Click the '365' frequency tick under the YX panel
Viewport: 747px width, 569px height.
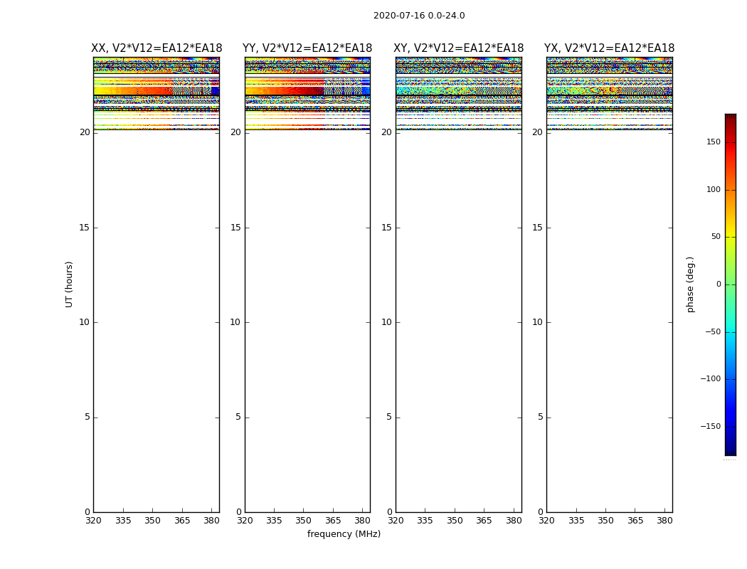[x=635, y=521]
